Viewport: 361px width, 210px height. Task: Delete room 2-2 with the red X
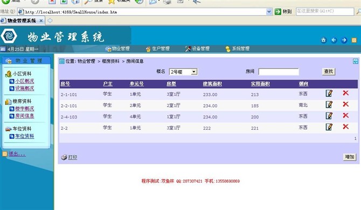[345, 127]
